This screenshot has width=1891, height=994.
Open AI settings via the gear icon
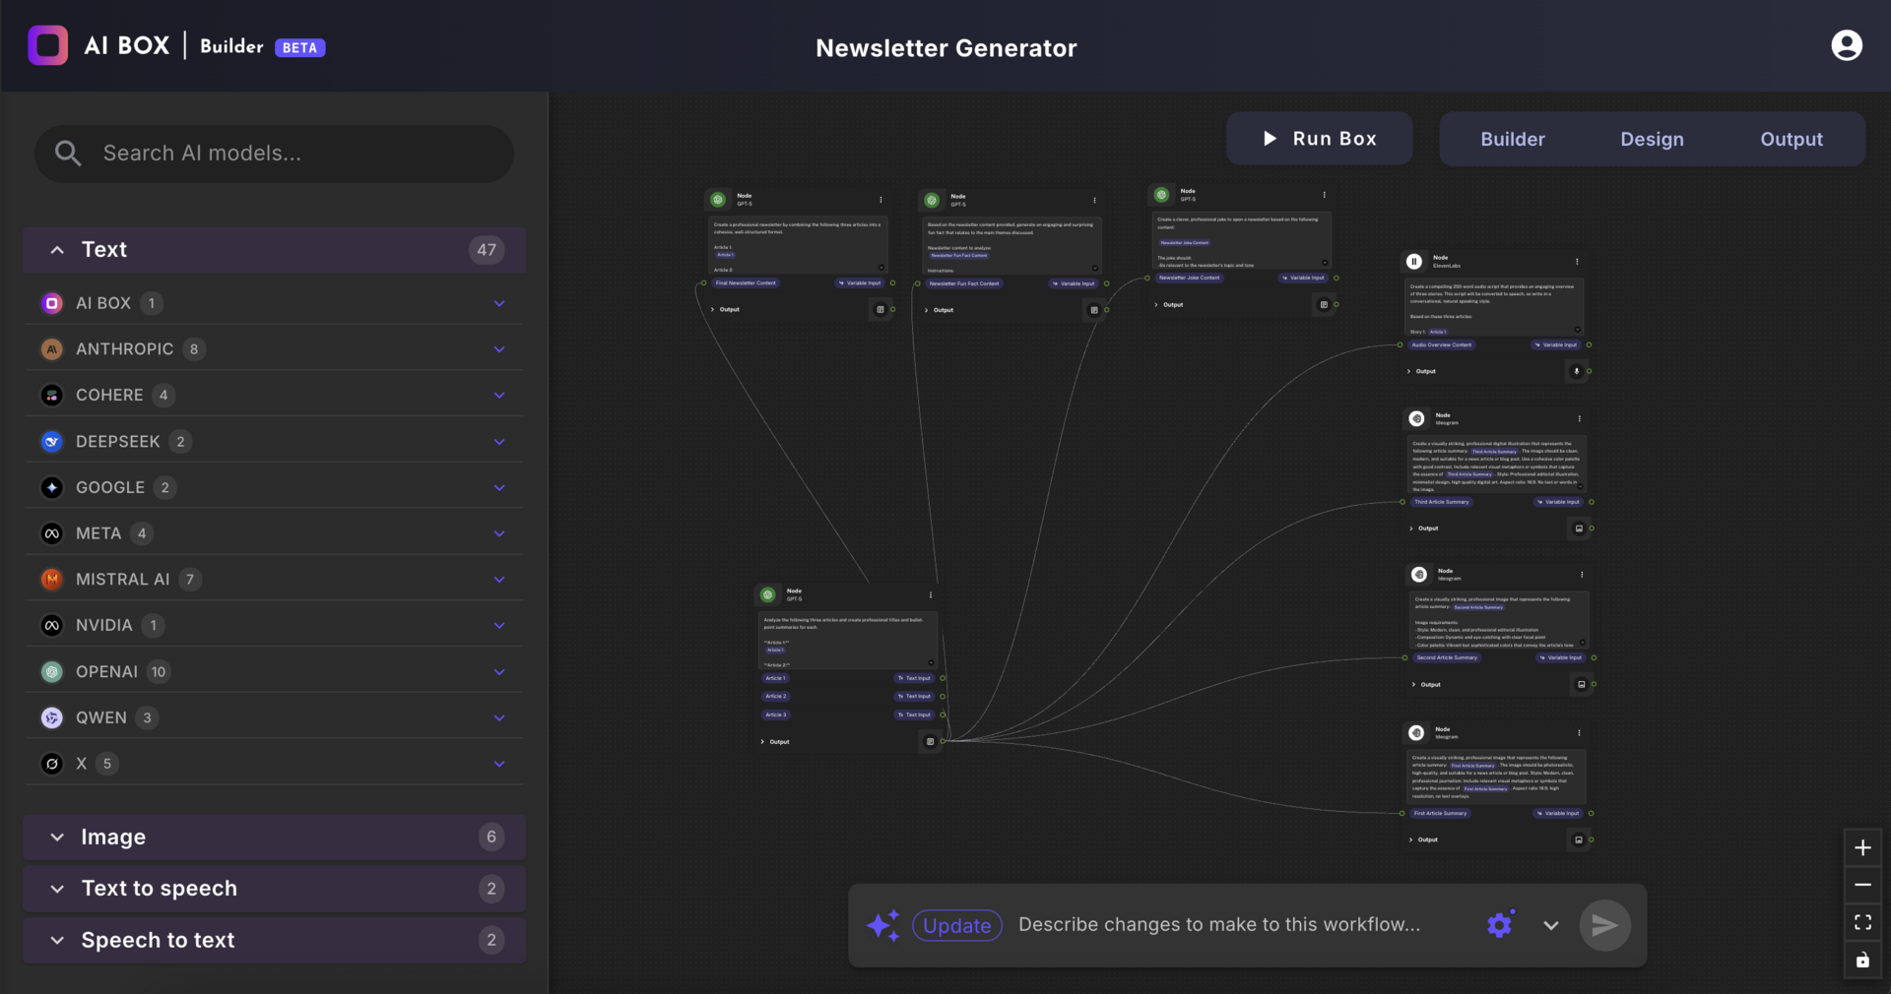(1500, 924)
